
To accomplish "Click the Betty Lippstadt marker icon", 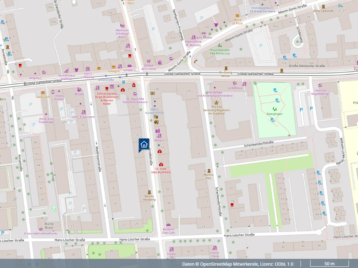I will [x=323, y=6].
